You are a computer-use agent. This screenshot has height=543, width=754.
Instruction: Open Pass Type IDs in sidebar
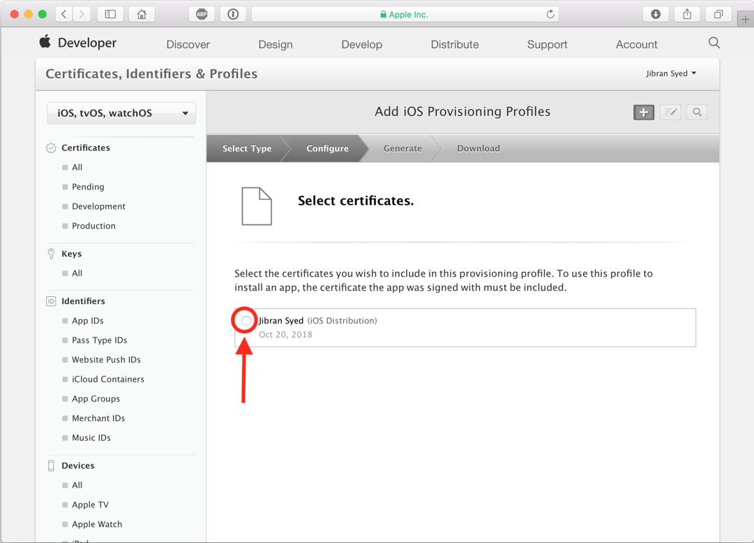[100, 339]
